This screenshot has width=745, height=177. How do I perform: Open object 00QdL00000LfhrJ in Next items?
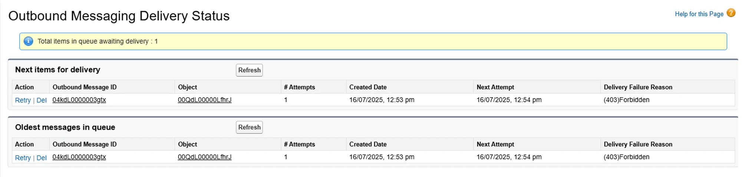pos(204,100)
